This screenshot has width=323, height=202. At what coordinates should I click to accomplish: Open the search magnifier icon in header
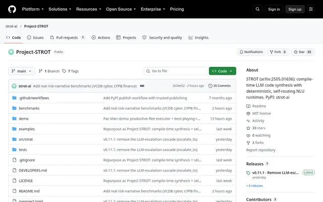click(x=257, y=9)
